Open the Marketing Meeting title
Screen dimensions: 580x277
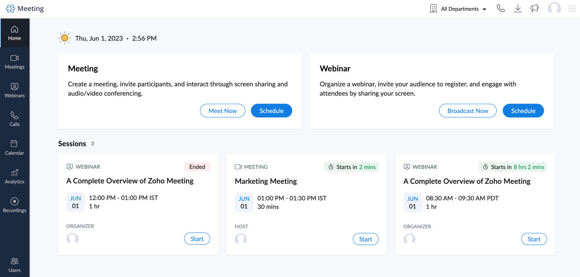point(266,181)
